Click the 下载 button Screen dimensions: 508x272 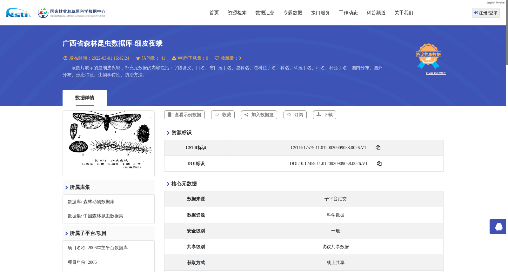pyautogui.click(x=324, y=115)
